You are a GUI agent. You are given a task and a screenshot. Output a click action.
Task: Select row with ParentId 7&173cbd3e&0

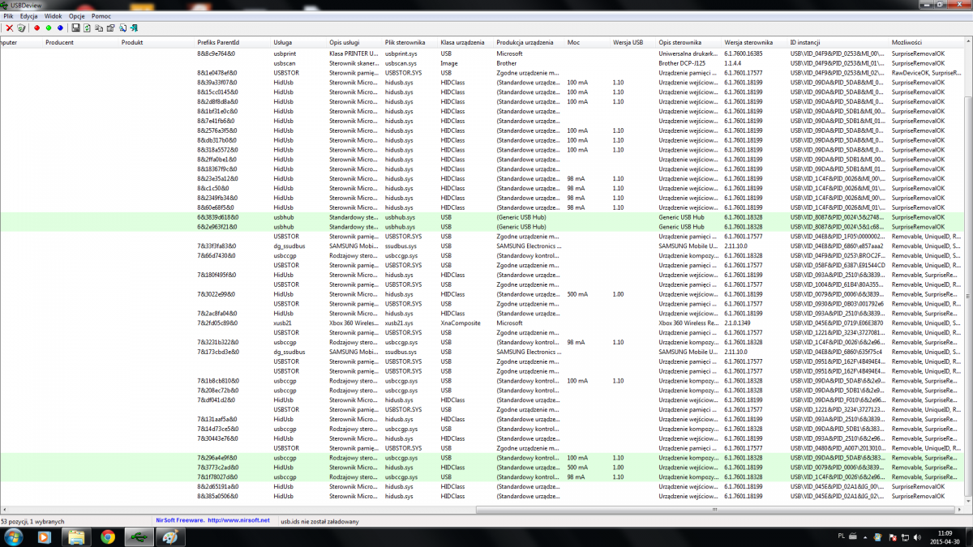(482, 352)
